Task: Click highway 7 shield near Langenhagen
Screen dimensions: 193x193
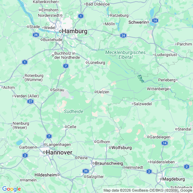Action: [49, 136]
